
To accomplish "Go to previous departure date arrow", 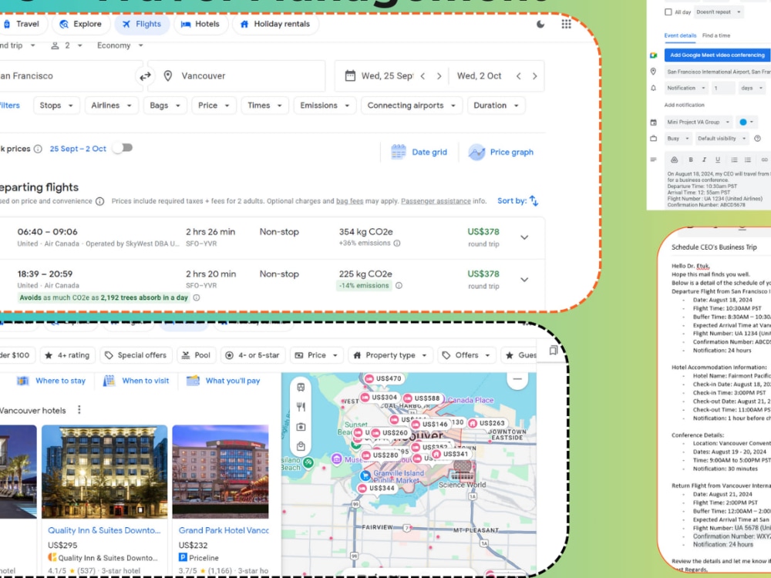I will point(423,76).
